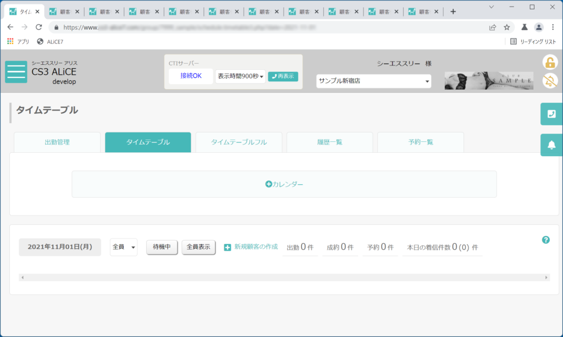
Task: Click the horizontal timetable scrollbar track
Action: click(284, 278)
